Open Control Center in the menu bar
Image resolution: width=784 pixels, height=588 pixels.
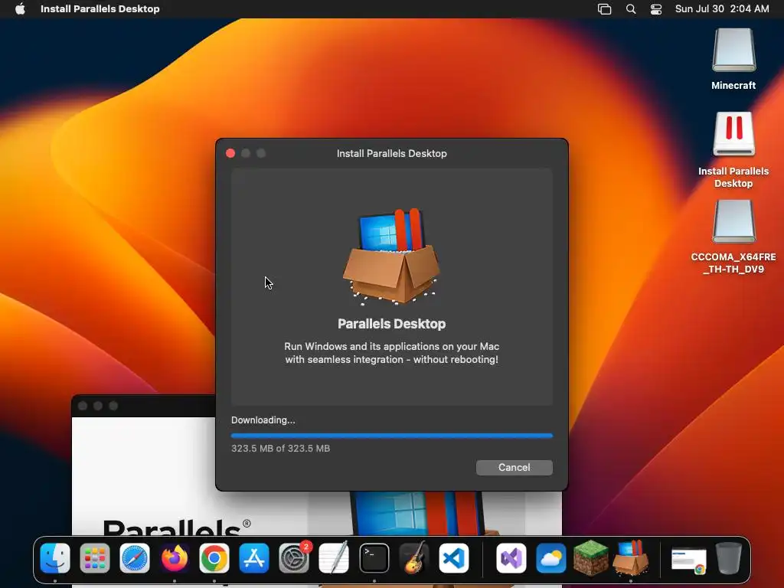[x=656, y=9]
